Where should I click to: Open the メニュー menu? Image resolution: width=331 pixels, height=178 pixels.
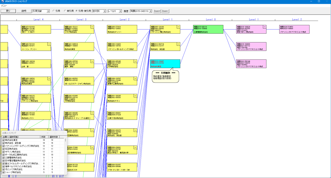point(4,6)
